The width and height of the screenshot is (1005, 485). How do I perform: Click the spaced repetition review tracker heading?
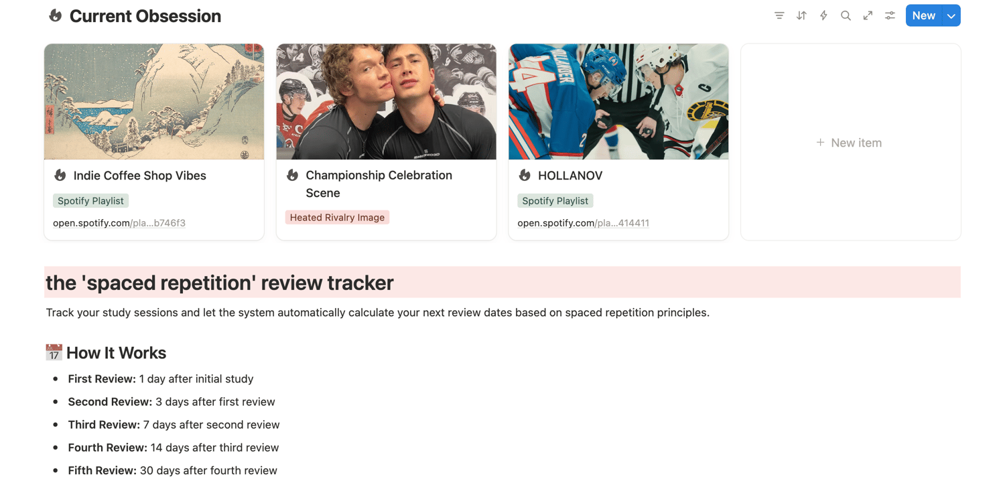pyautogui.click(x=220, y=283)
